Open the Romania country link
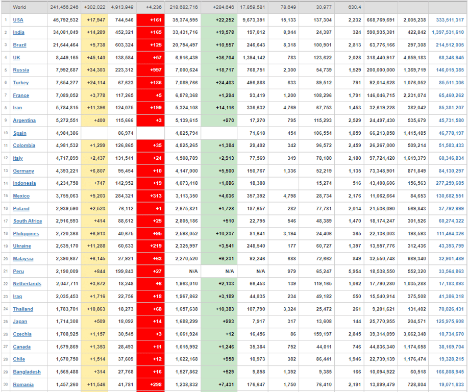 (23, 385)
